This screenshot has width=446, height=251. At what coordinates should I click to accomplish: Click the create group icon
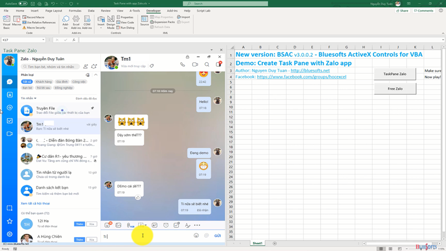point(94,66)
